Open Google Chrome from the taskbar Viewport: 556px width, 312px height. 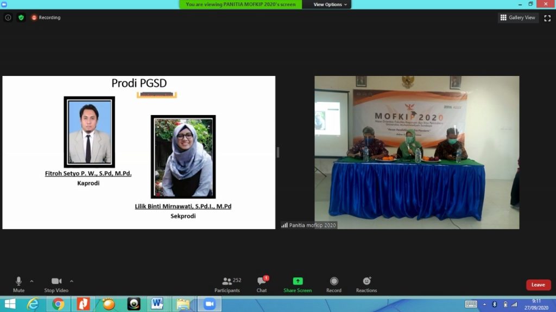pyautogui.click(x=59, y=304)
